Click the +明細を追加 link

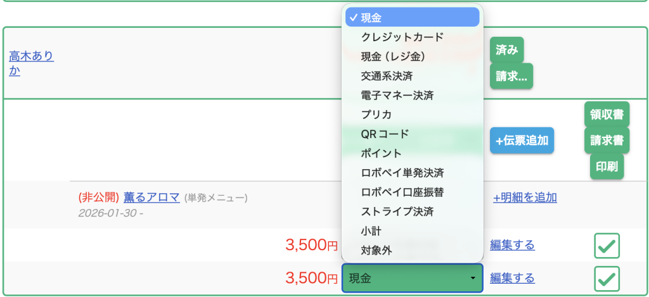click(x=524, y=198)
